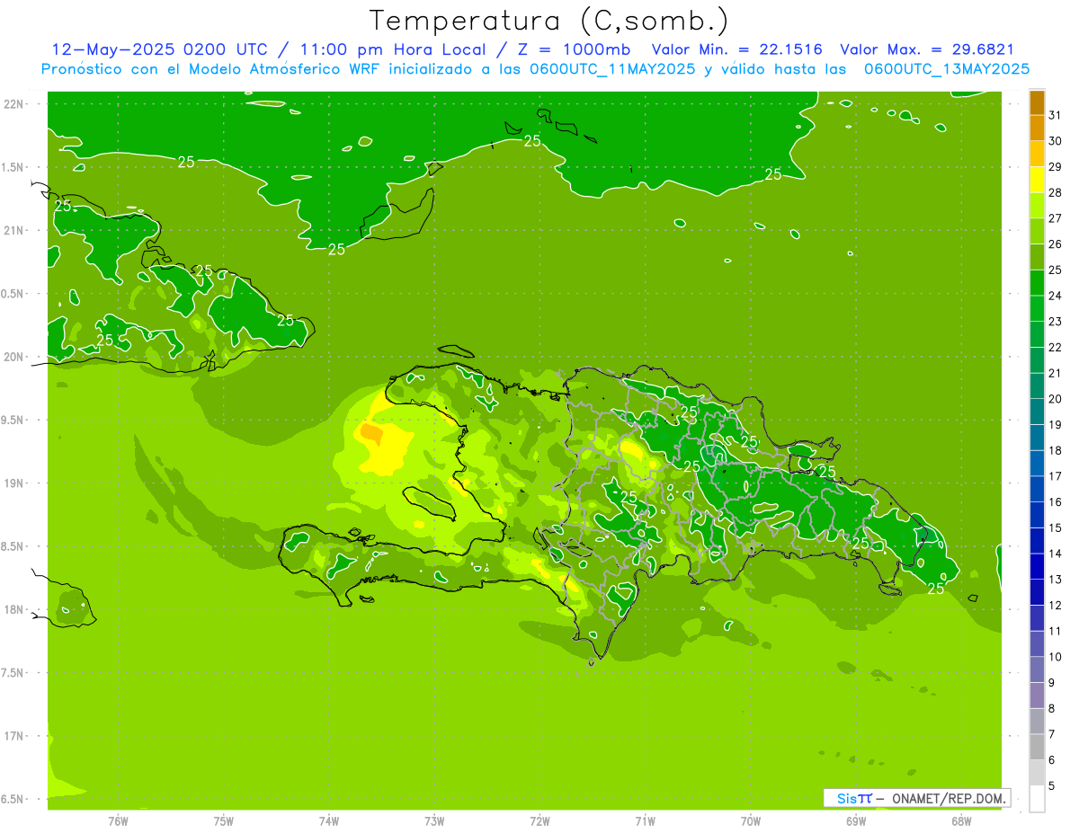Click the teal legend swatch between 19 and 20
Screen dimensions: 1079x833
pyautogui.click(x=1037, y=412)
